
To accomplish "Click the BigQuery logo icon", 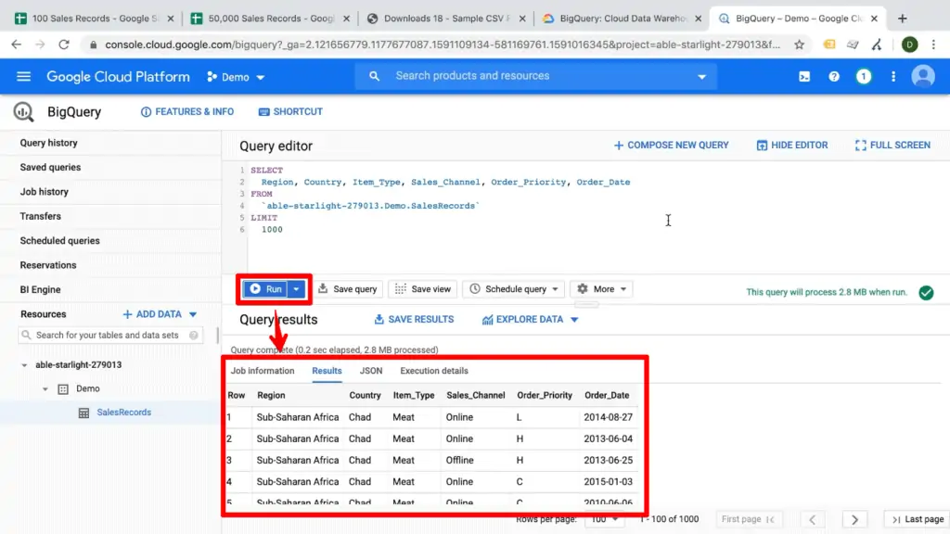I will coord(22,111).
